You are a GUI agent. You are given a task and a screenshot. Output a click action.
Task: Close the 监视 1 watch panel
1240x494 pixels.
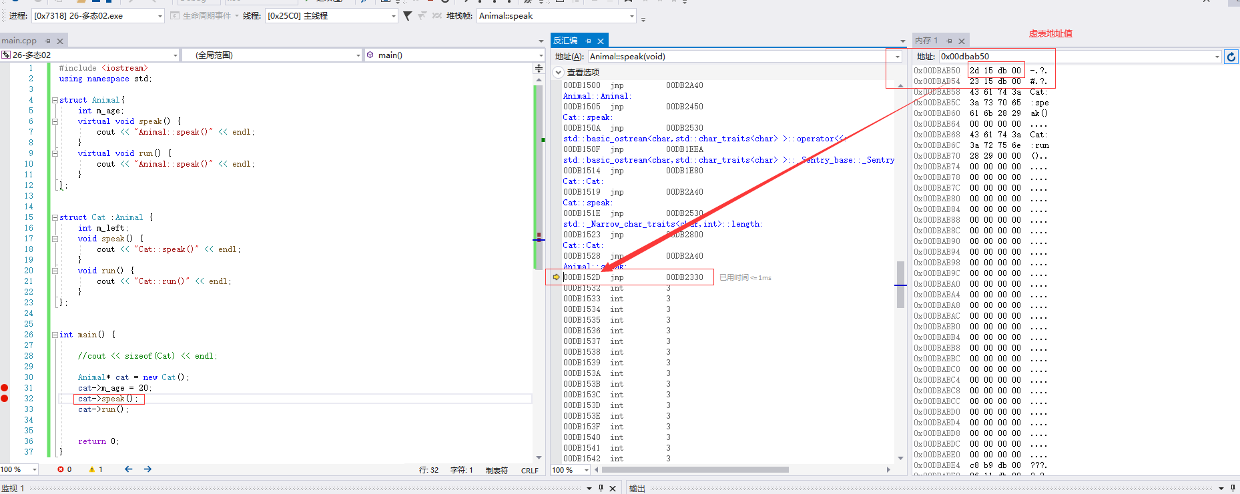pyautogui.click(x=613, y=488)
